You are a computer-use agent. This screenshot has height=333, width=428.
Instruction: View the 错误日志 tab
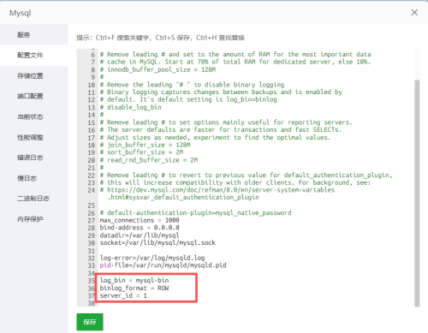coord(30,158)
